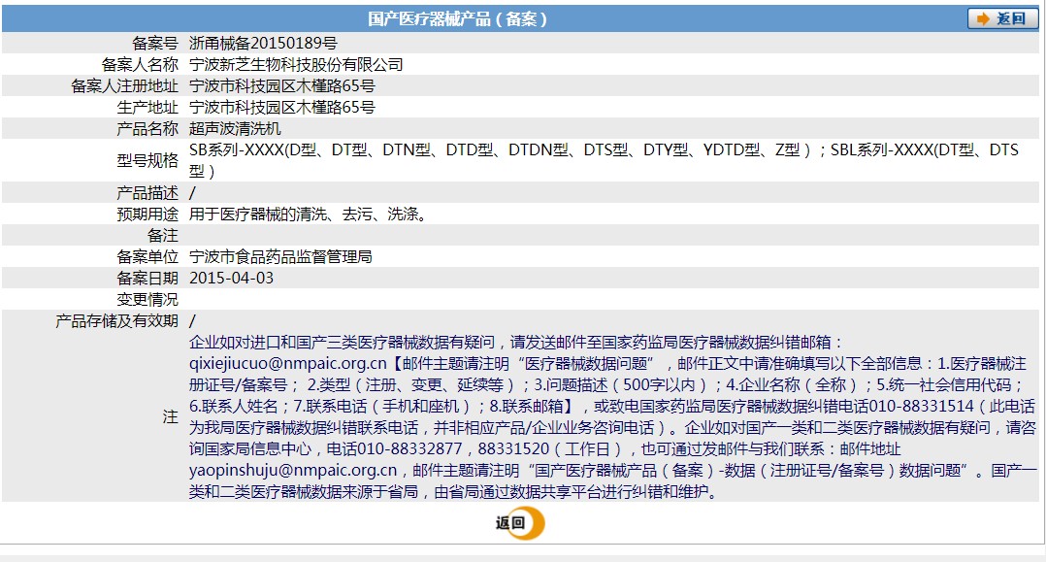Click the 备案号 field label
The image size is (1046, 562).
155,44
